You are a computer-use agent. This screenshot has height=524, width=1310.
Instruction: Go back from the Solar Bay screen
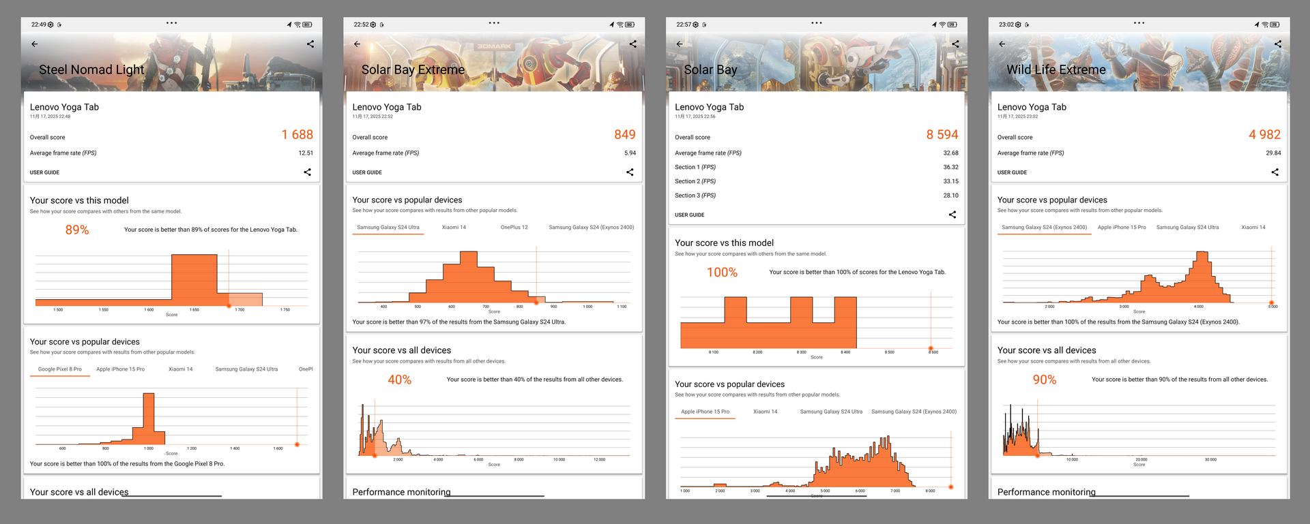click(x=680, y=44)
